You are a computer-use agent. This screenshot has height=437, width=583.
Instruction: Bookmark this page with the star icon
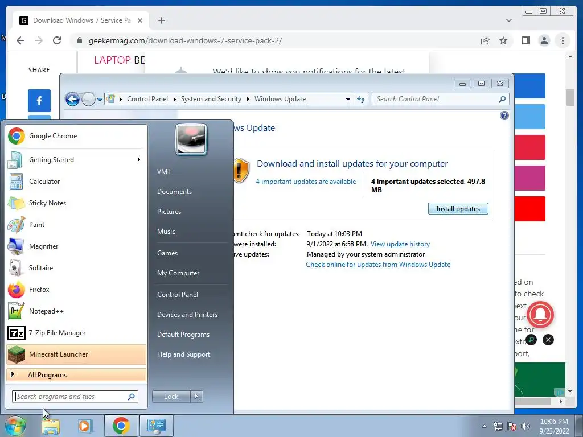tap(503, 40)
